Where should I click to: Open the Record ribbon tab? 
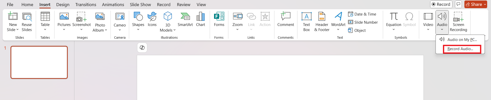coord(164,5)
